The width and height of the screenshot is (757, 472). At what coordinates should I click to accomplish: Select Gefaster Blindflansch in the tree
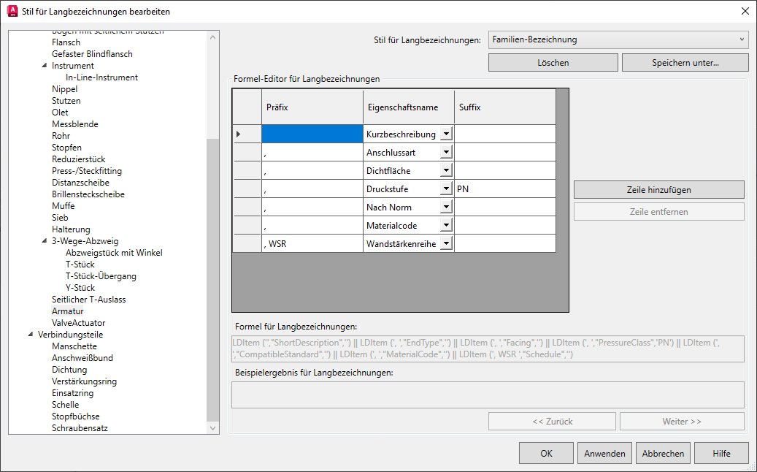coord(92,53)
